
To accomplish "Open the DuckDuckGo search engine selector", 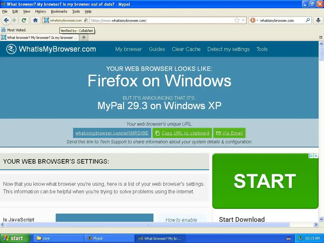I will coord(254,20).
